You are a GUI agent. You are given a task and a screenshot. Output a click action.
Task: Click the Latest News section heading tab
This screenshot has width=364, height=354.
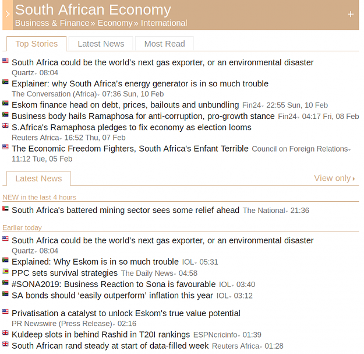coord(38,178)
